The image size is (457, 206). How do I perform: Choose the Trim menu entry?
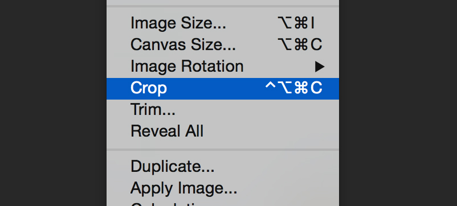[223, 110]
